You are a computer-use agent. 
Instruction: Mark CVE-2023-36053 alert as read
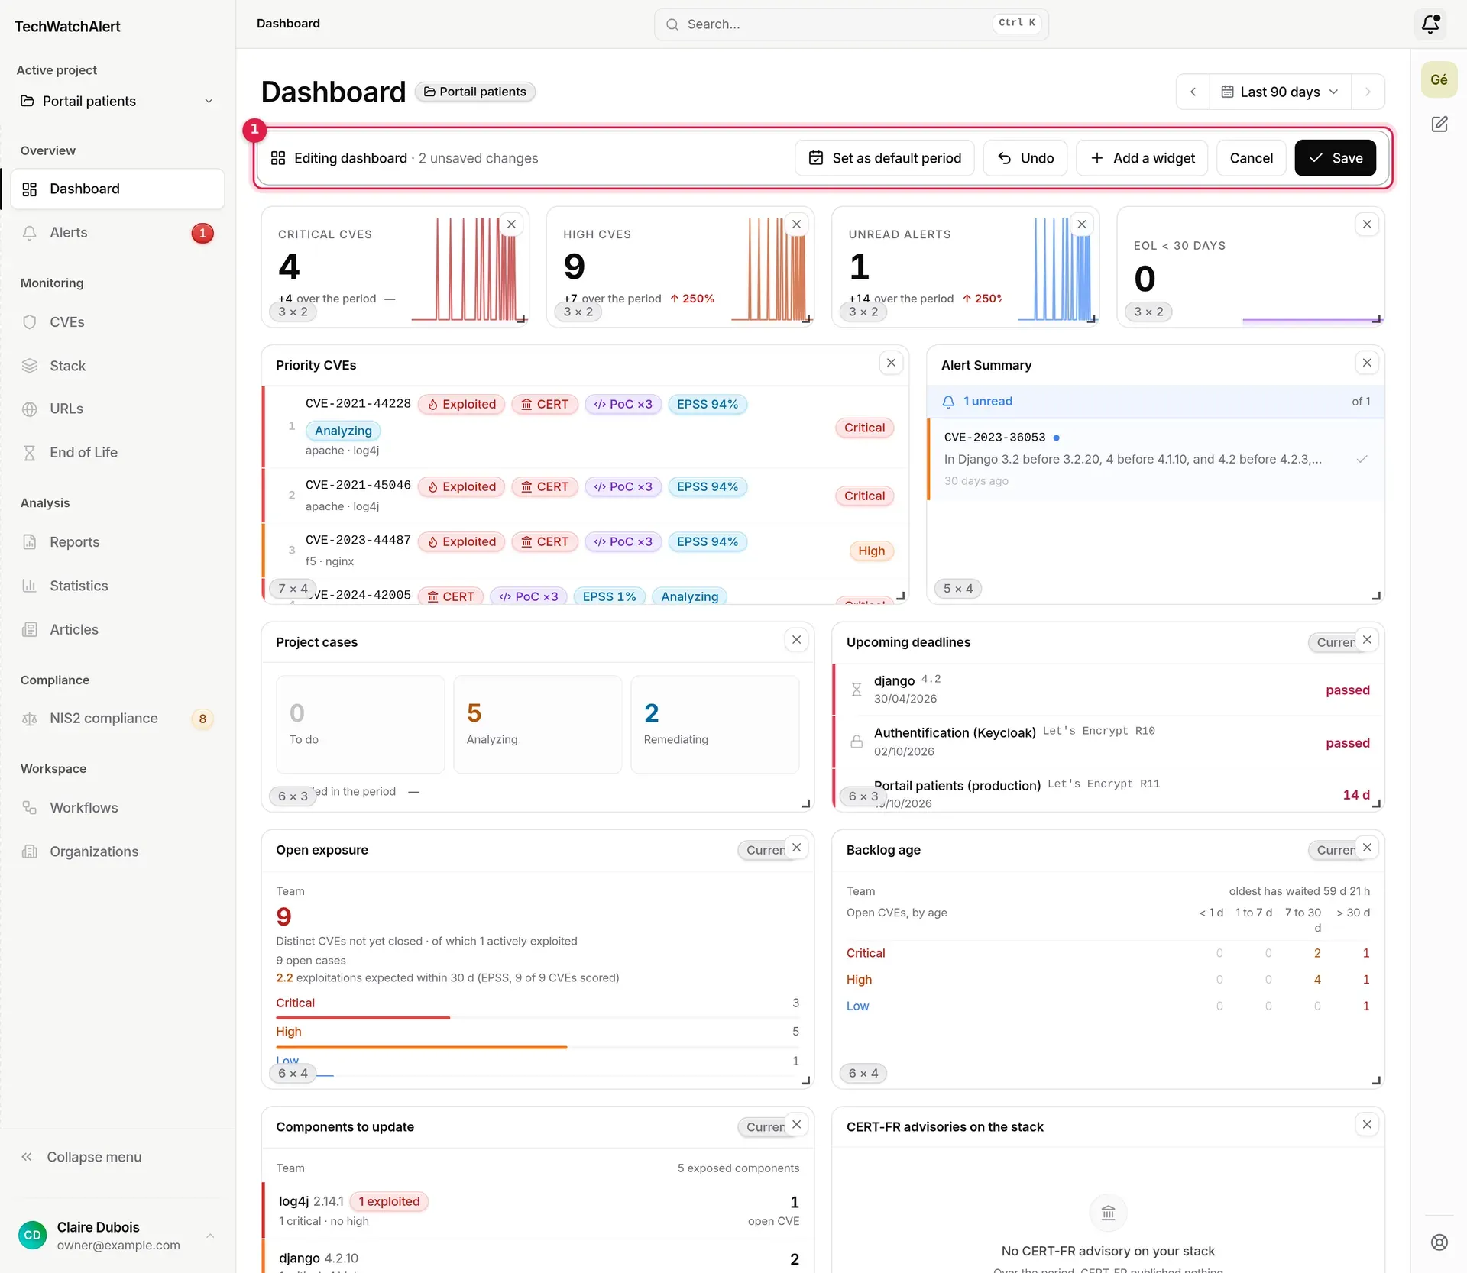click(1362, 459)
